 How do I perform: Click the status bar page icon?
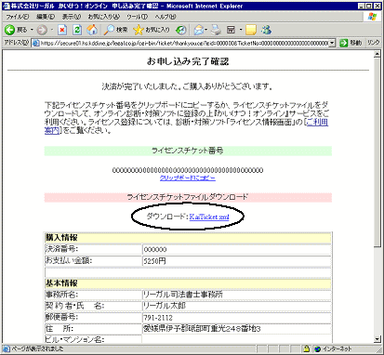(x=7, y=349)
